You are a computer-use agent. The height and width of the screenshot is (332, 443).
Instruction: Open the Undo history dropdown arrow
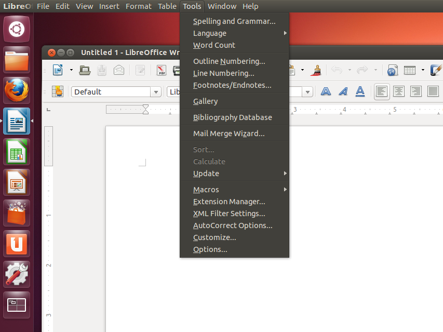pos(350,70)
